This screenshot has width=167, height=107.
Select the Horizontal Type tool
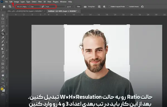pos(3,53)
